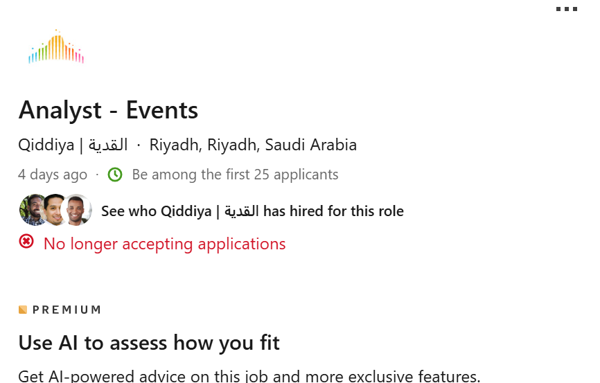Open the three-dot more options menu
This screenshot has height=383, width=600.
pos(567,9)
